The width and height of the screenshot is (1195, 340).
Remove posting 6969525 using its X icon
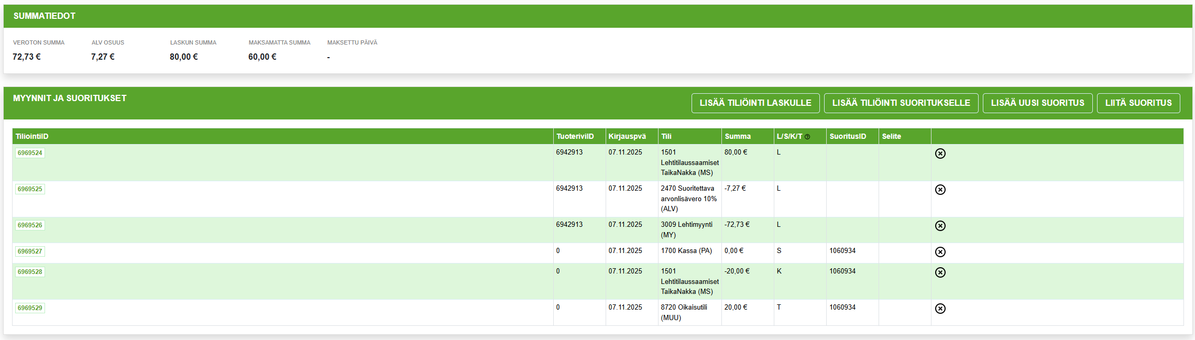click(x=940, y=190)
